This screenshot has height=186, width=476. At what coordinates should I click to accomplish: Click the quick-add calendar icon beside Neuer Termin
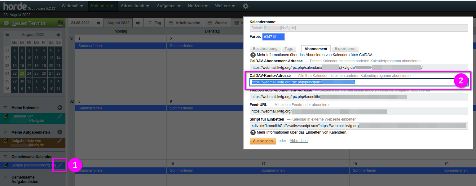(60, 23)
